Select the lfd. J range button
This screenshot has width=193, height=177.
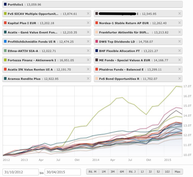pos(132,172)
